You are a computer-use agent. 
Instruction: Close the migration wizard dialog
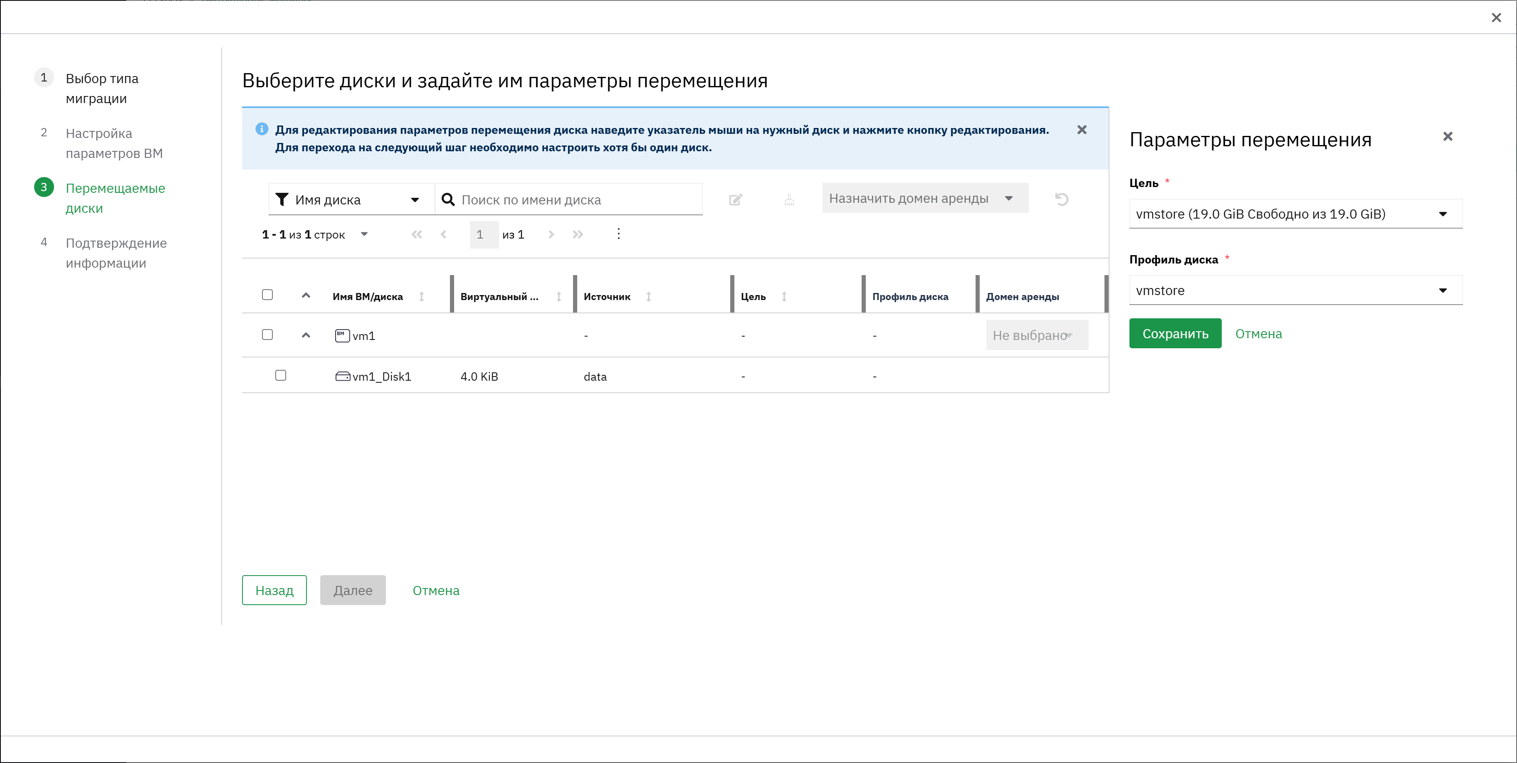pyautogui.click(x=1496, y=17)
